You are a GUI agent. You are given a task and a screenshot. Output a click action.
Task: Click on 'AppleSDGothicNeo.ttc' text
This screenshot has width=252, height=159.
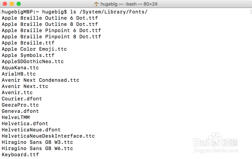click(33, 61)
